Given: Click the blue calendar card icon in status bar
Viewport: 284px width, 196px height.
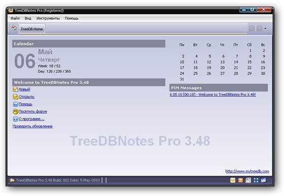Looking at the screenshot, I should [x=264, y=180].
